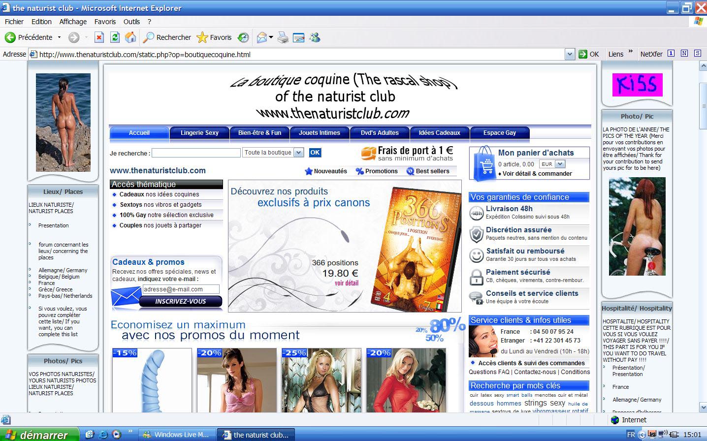The image size is (707, 441).
Task: Click the -15% blue product thumbnail
Action: (152, 380)
